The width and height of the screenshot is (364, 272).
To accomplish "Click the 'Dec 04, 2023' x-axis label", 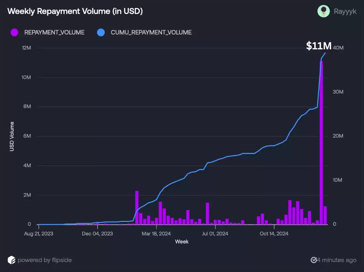I will pos(97,234).
